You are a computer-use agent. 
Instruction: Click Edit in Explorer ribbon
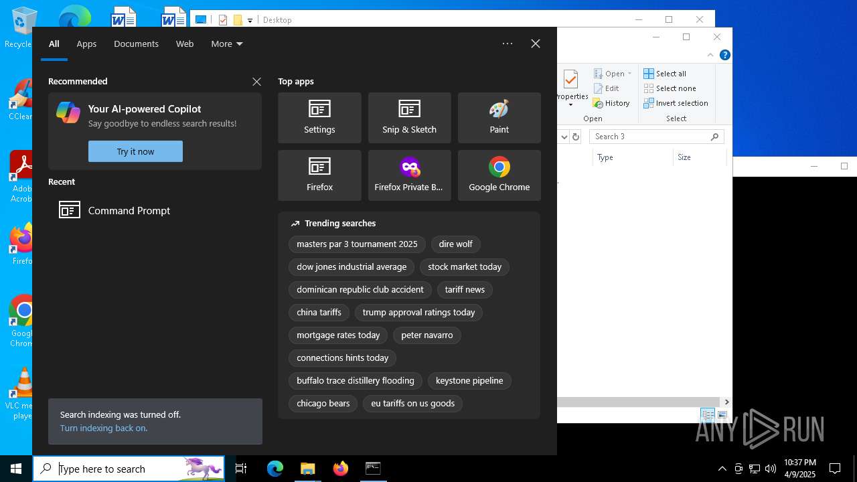pos(606,88)
